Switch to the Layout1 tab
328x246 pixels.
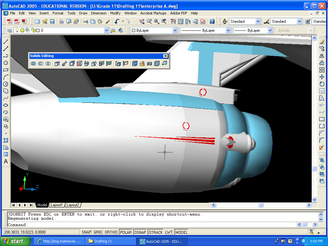click(x=57, y=205)
